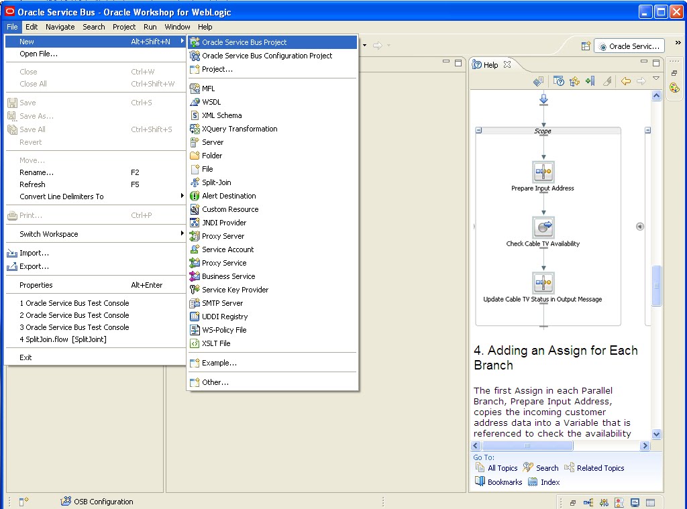Click the Update Cable TV Status node
Screen dimensions: 687x509
543,282
